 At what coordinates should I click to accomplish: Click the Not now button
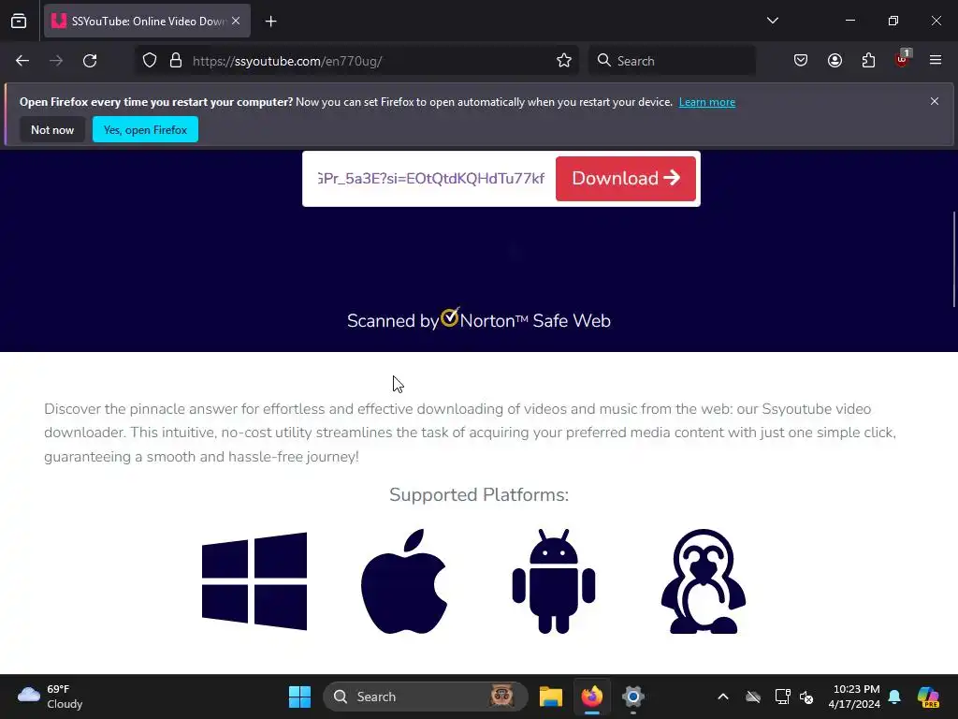(x=52, y=129)
